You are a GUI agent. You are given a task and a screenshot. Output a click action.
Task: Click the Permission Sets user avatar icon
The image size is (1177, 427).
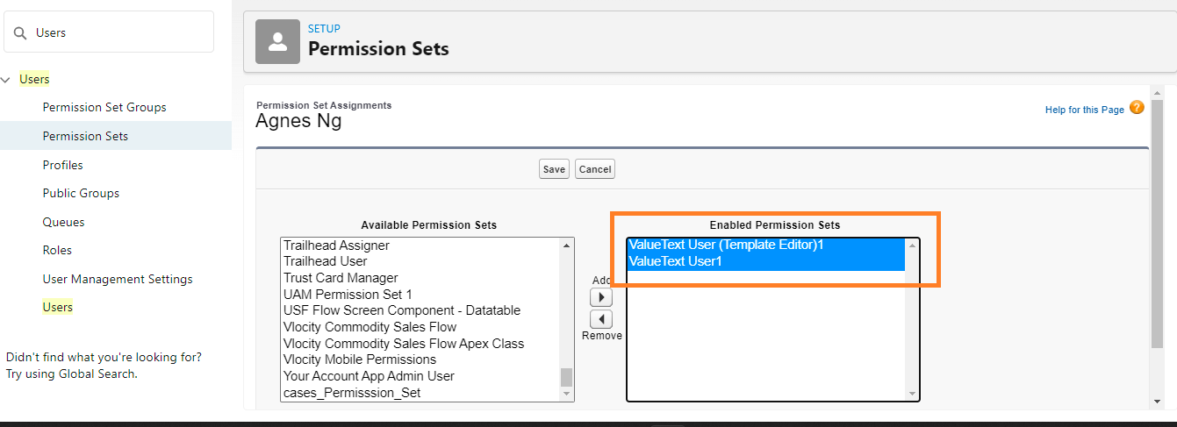coord(277,41)
